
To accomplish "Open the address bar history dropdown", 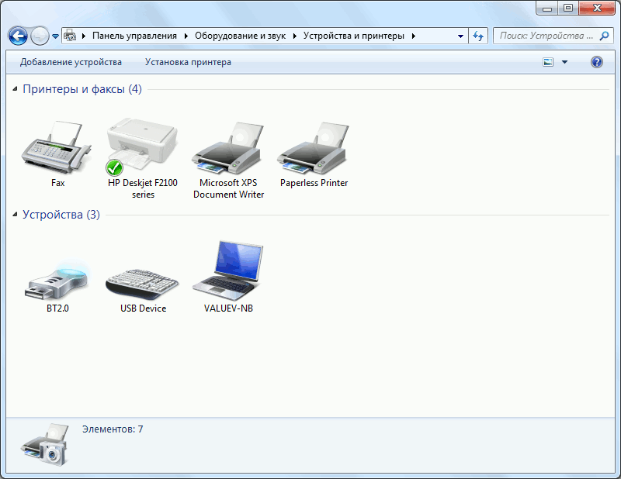I will click(x=460, y=36).
